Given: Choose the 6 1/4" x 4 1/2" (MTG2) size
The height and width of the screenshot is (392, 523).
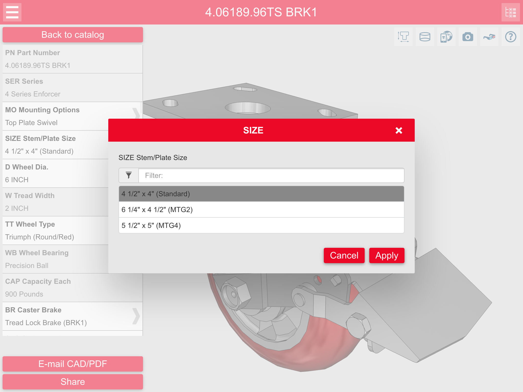Looking at the screenshot, I should [261, 210].
